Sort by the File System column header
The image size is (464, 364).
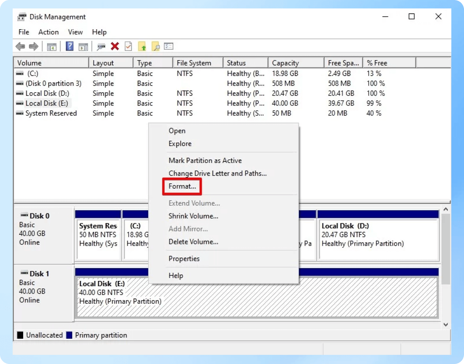pos(198,63)
